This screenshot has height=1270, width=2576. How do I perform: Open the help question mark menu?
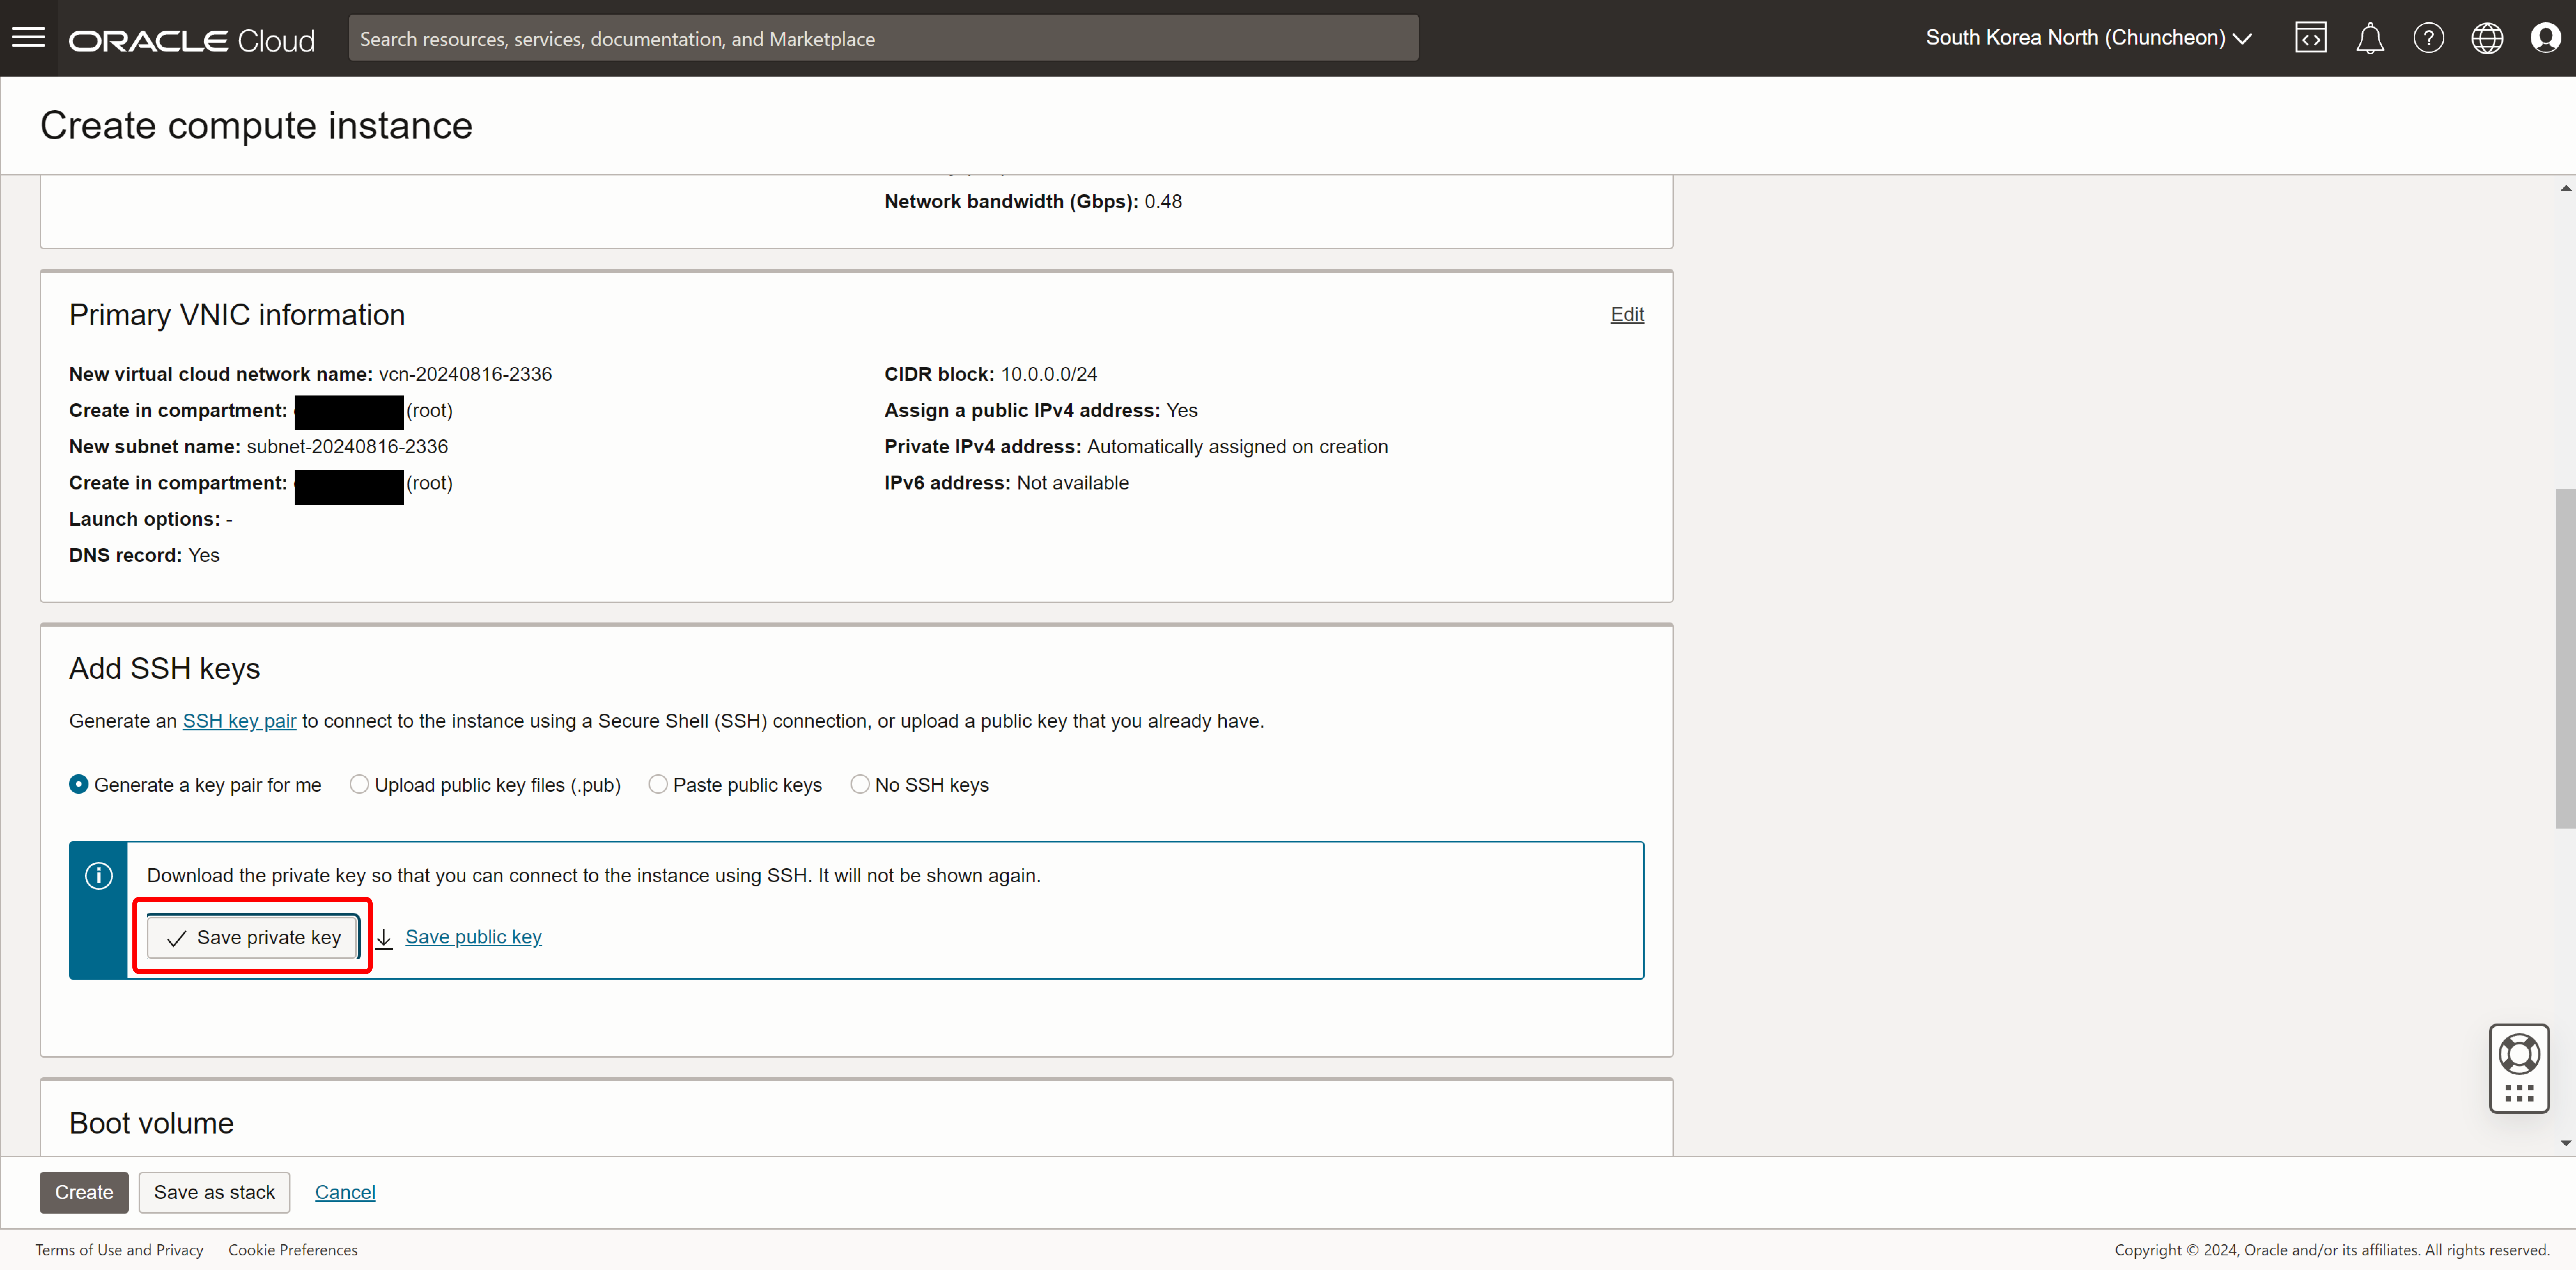tap(2428, 38)
